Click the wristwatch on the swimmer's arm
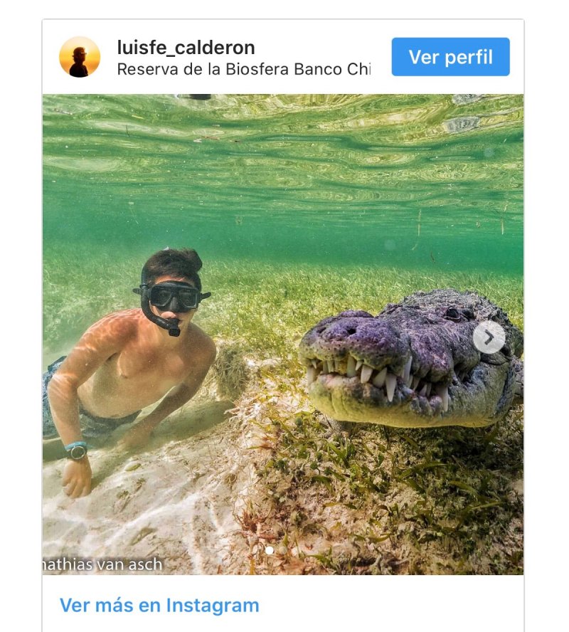569x632 pixels. (77, 451)
